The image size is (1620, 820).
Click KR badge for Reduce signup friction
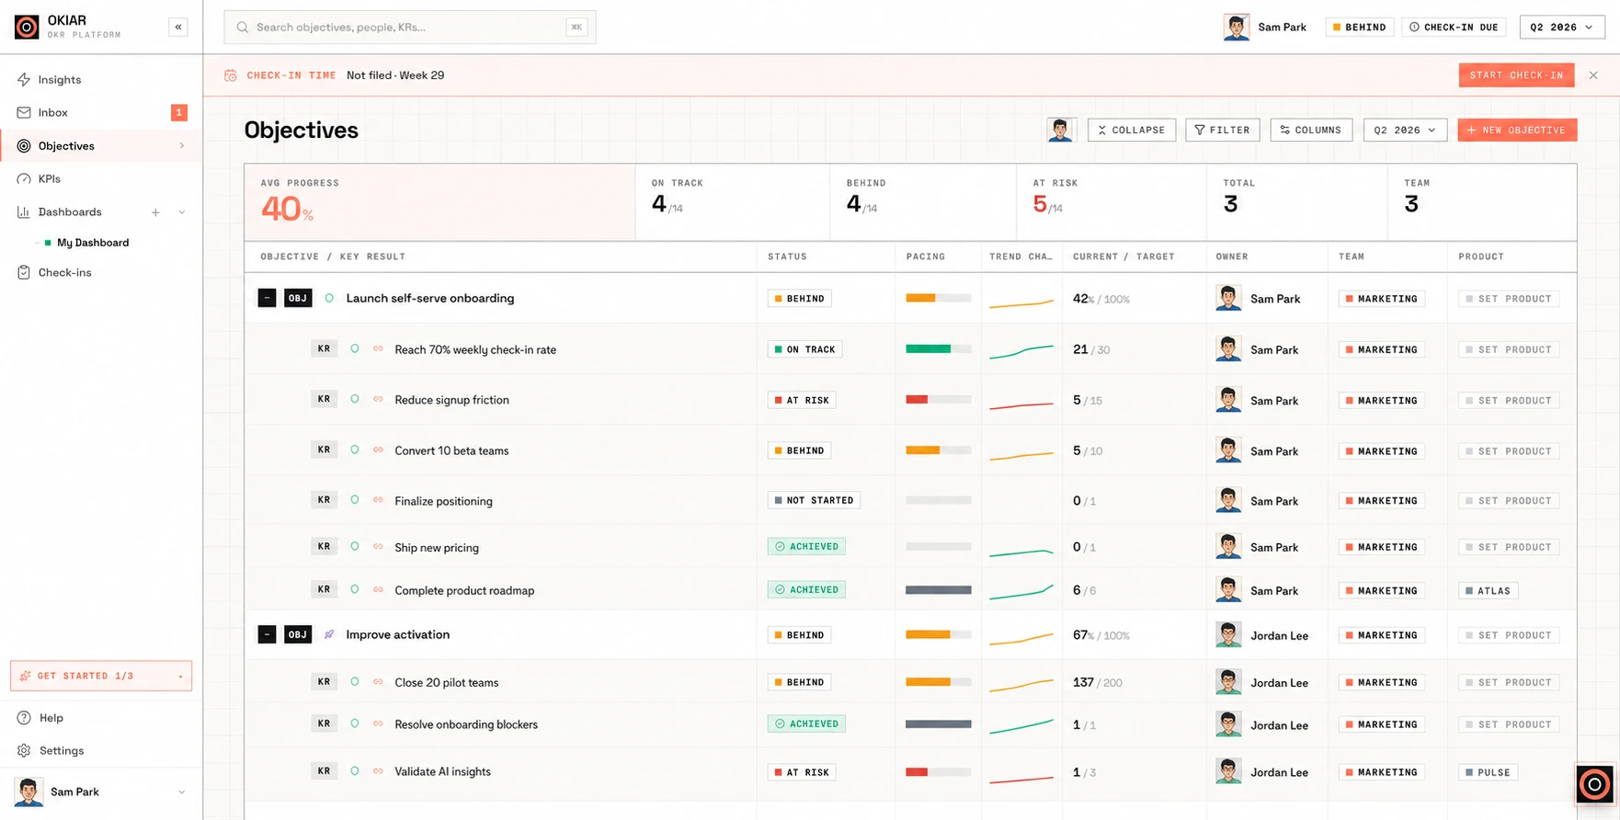(x=324, y=399)
